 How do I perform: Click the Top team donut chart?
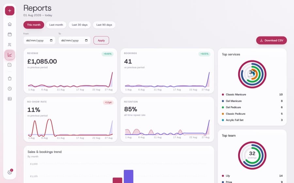pos(252,156)
